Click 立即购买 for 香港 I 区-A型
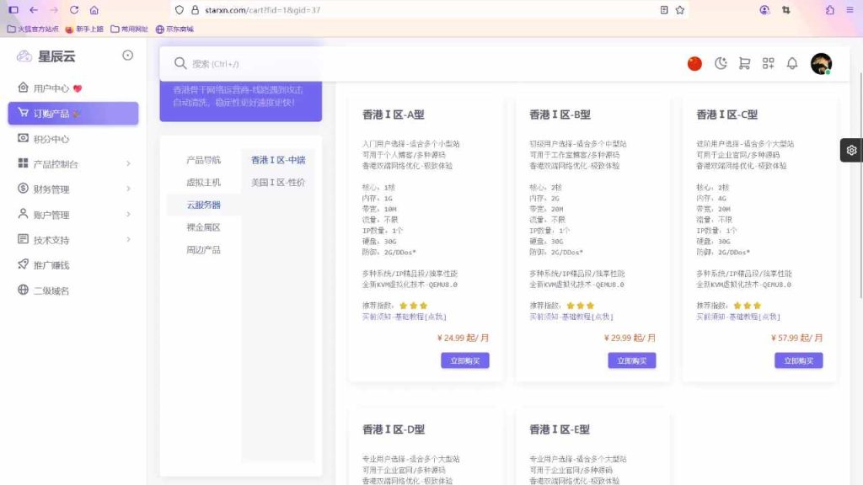This screenshot has height=485, width=863. (x=464, y=360)
